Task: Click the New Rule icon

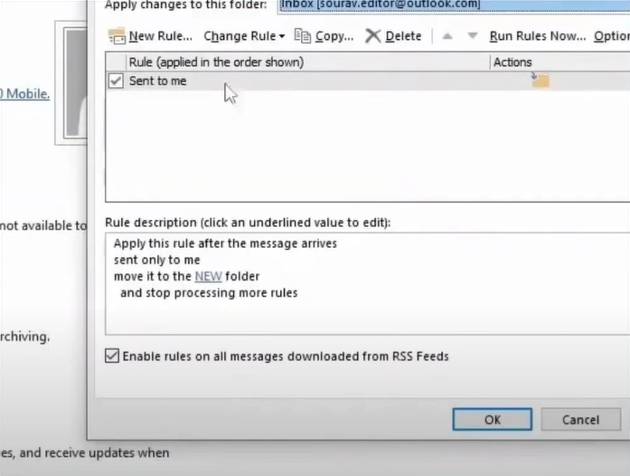Action: point(117,36)
